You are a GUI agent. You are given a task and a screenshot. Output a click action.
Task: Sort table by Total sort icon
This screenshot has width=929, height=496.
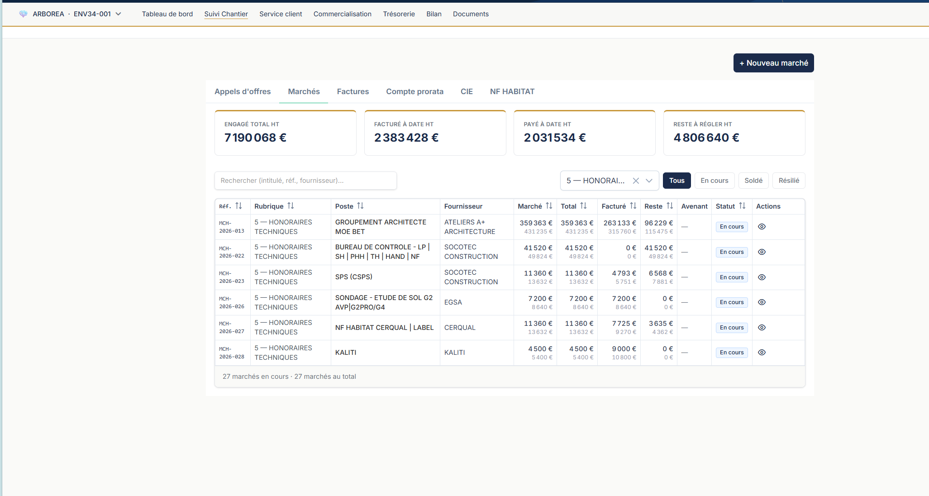[583, 206]
